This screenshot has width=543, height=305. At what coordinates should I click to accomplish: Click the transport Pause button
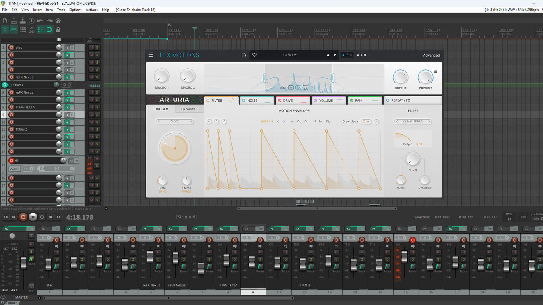click(x=58, y=217)
